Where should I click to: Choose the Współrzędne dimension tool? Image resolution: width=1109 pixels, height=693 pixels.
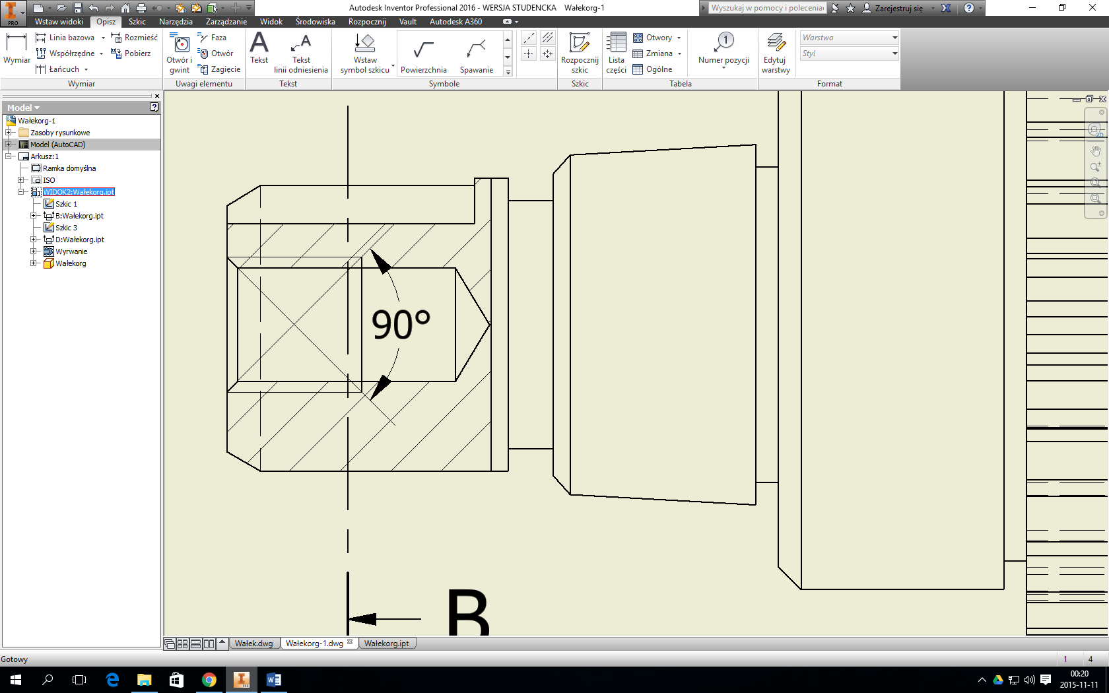65,53
